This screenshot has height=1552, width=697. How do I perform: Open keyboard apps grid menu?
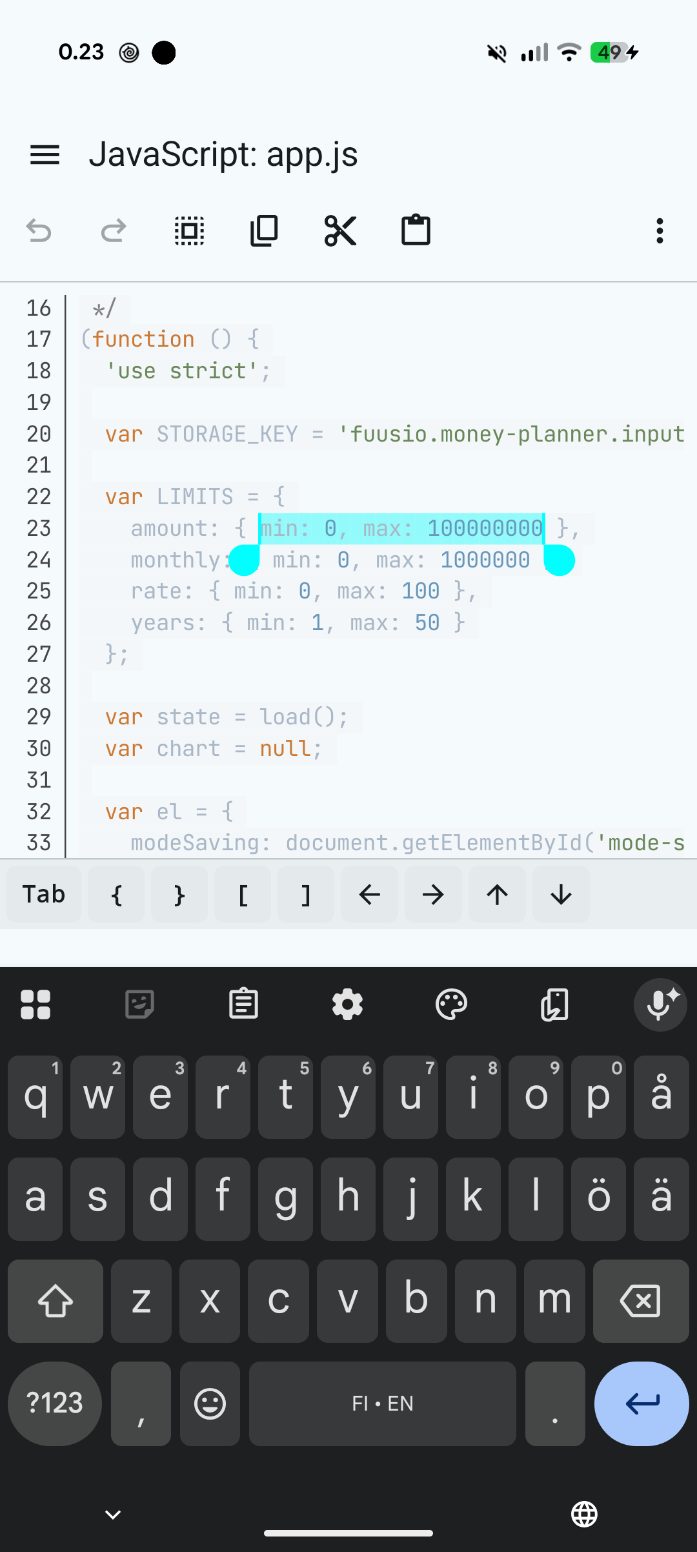coord(35,1005)
